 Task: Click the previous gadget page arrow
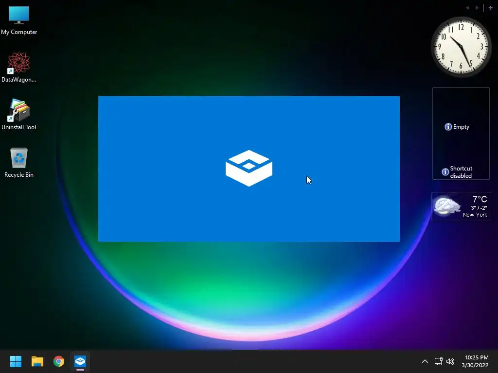click(467, 8)
